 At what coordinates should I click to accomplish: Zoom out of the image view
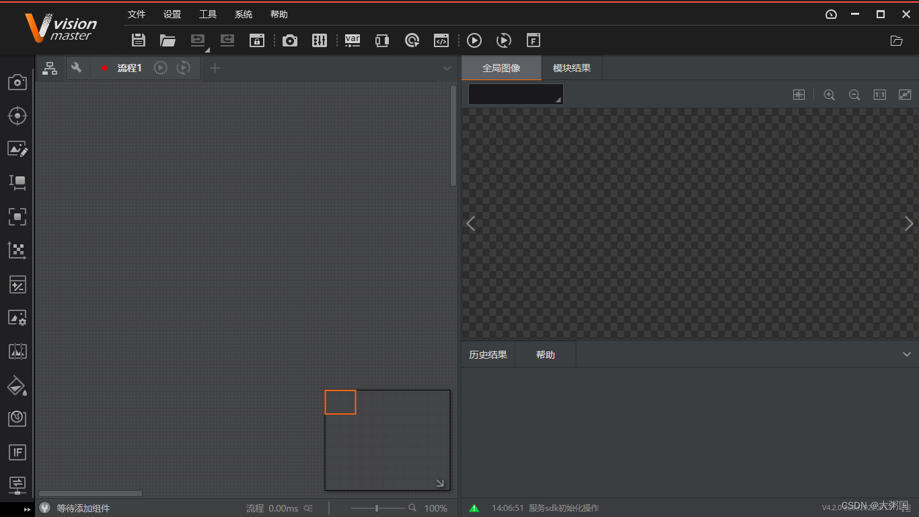click(854, 95)
